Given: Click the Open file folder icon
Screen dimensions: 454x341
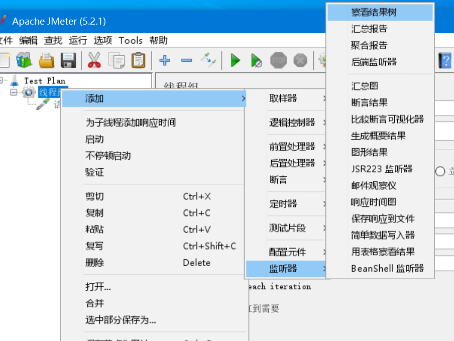Looking at the screenshot, I should tap(46, 60).
